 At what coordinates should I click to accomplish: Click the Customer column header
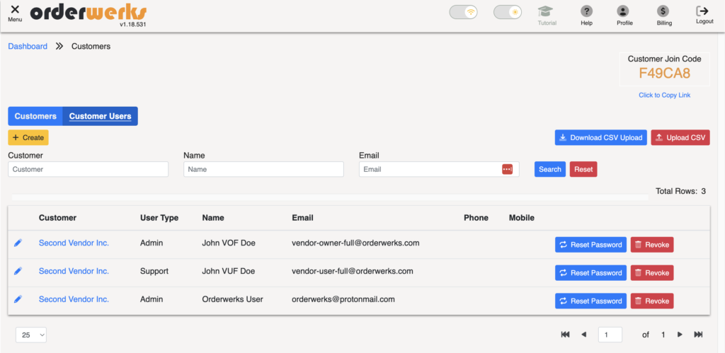tap(58, 218)
